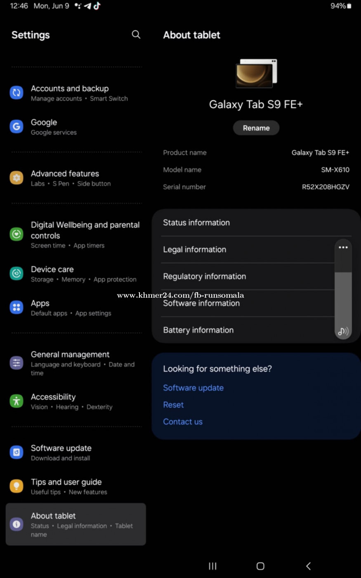Open Advanced features flower icon
The image size is (361, 578).
pyautogui.click(x=17, y=178)
